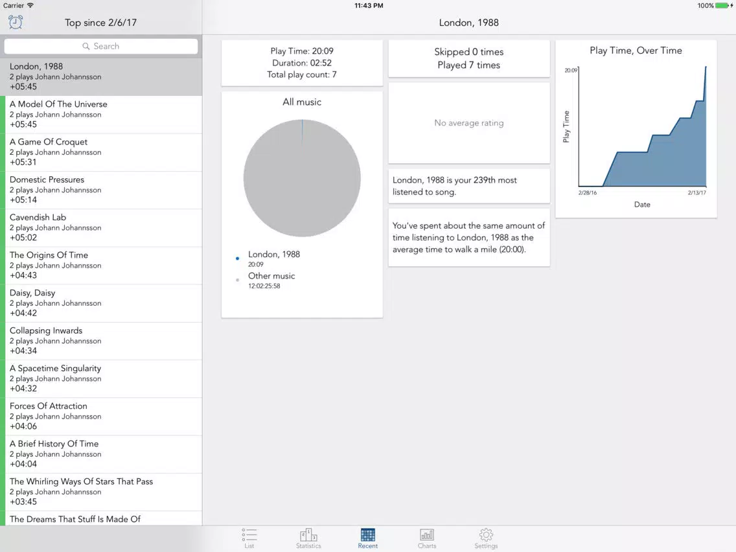This screenshot has height=552, width=736.
Task: Open the List tab
Action: (x=249, y=538)
